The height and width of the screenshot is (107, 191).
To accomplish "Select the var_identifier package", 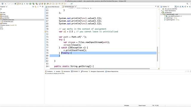I will [x=5, y=18].
